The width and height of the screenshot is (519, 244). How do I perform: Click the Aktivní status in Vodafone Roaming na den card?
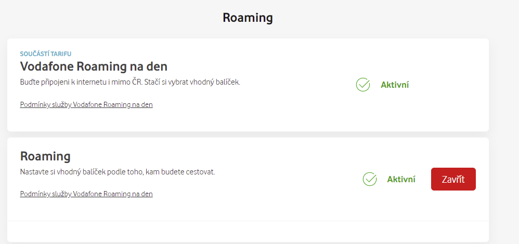tap(395, 85)
